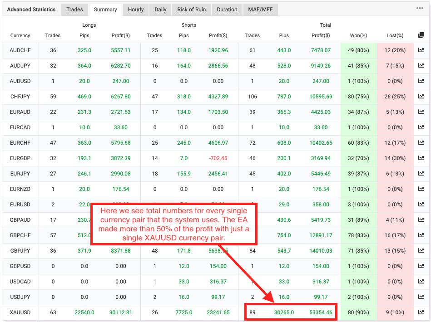Image resolution: width=431 pixels, height=322 pixels.
Task: Open the EURCAD row chart icon
Action: click(x=421, y=127)
